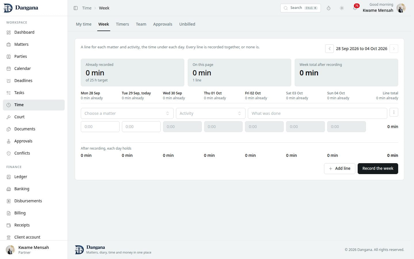Click the Mon 28 Sep time field
414x259 pixels.
click(100, 127)
